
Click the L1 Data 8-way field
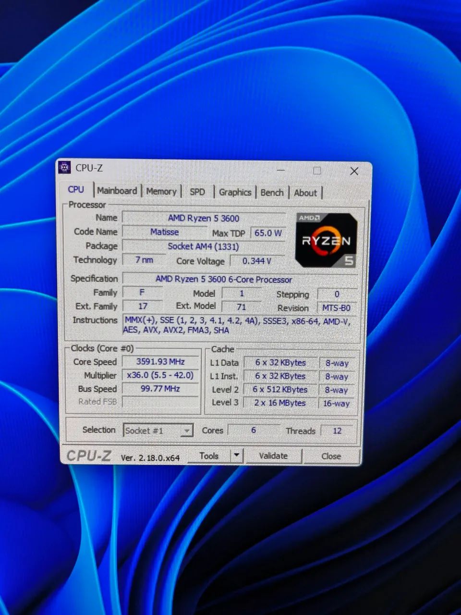[x=337, y=364]
